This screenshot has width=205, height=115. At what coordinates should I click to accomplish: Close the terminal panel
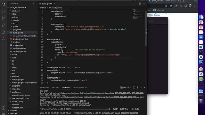pyautogui.click(x=144, y=88)
